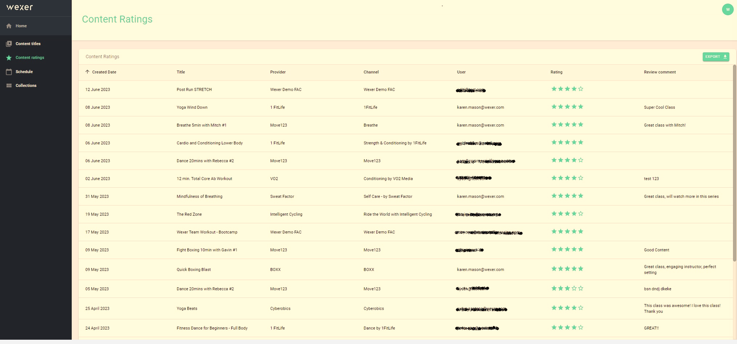Click provider 'Cyberobics'

click(280, 309)
